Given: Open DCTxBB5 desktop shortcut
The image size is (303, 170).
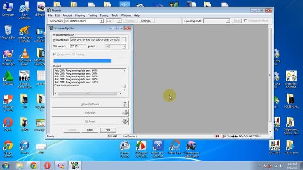Looking at the screenshot, I should click(275, 147).
